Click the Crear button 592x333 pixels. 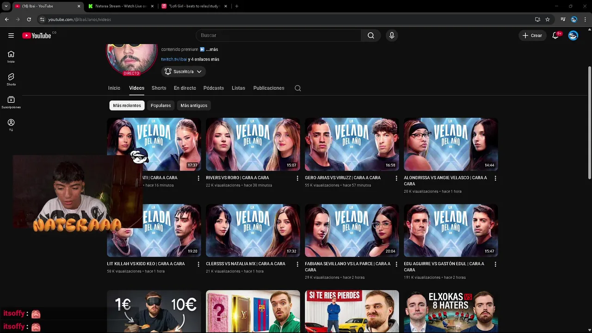[x=532, y=36]
